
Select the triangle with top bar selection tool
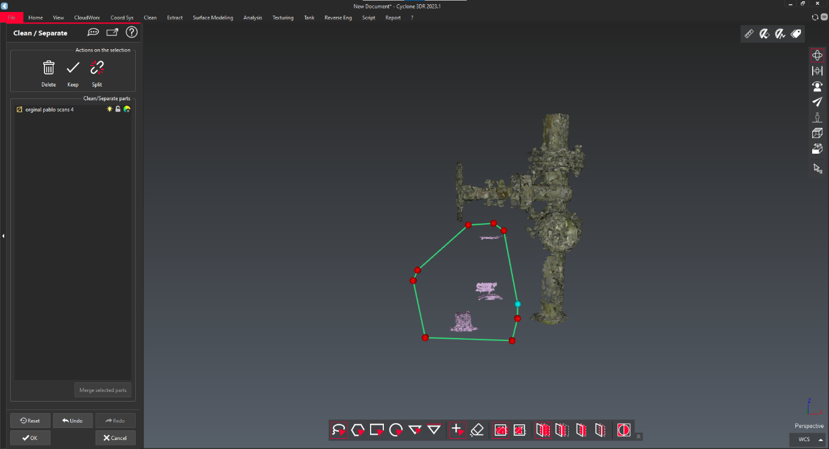pyautogui.click(x=434, y=430)
